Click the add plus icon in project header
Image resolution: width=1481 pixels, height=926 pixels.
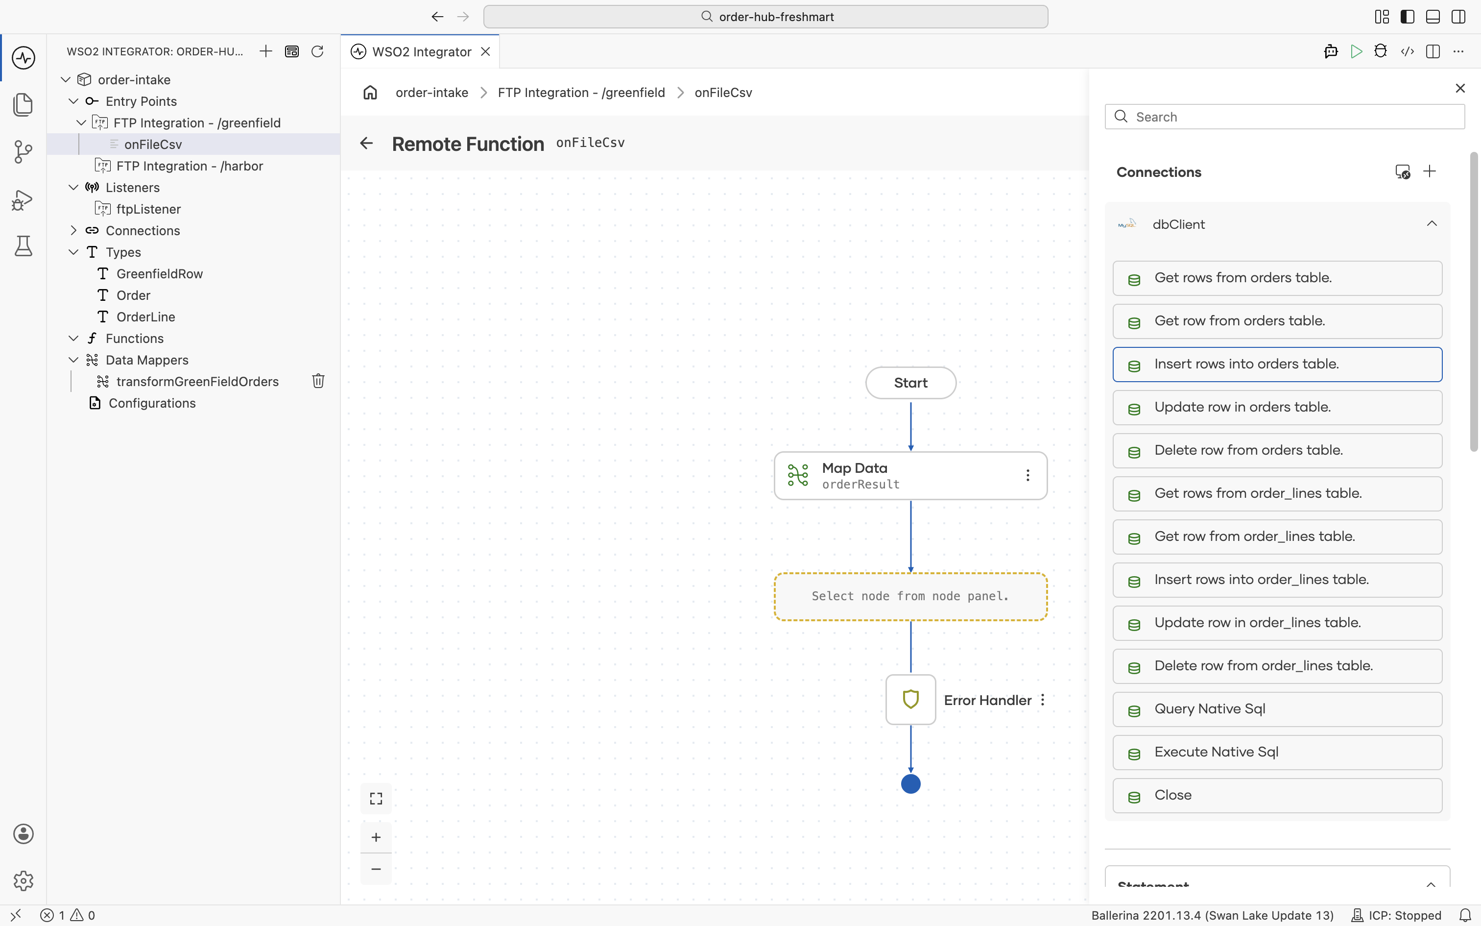265,51
